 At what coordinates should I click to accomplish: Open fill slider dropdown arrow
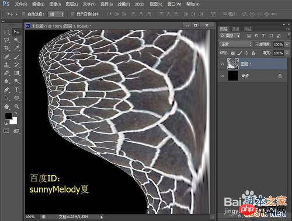(287, 53)
